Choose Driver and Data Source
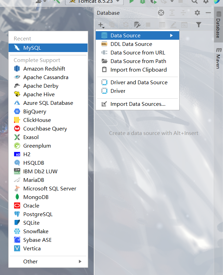The height and width of the screenshot is (275, 223). pos(137,83)
